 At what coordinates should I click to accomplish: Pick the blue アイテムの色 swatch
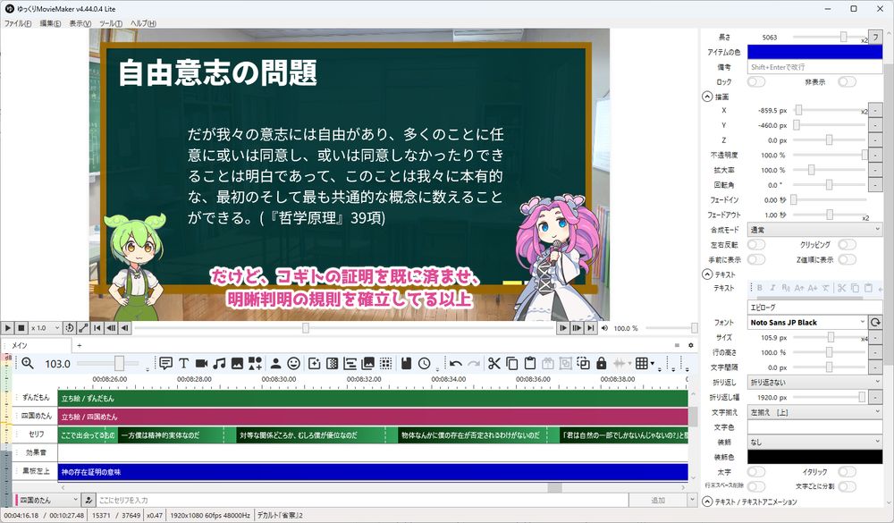(x=814, y=52)
